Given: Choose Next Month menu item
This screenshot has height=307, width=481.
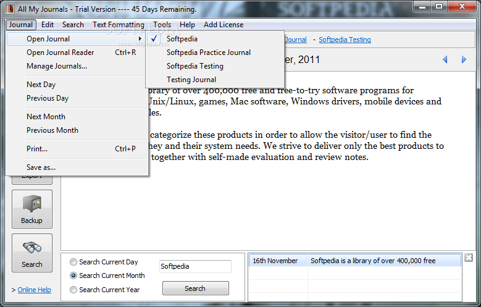Looking at the screenshot, I should click(x=77, y=117).
